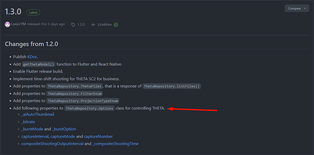Open the _aiAutoThumbnail property link
Image resolution: width=314 pixels, height=155 pixels.
click(x=38, y=115)
